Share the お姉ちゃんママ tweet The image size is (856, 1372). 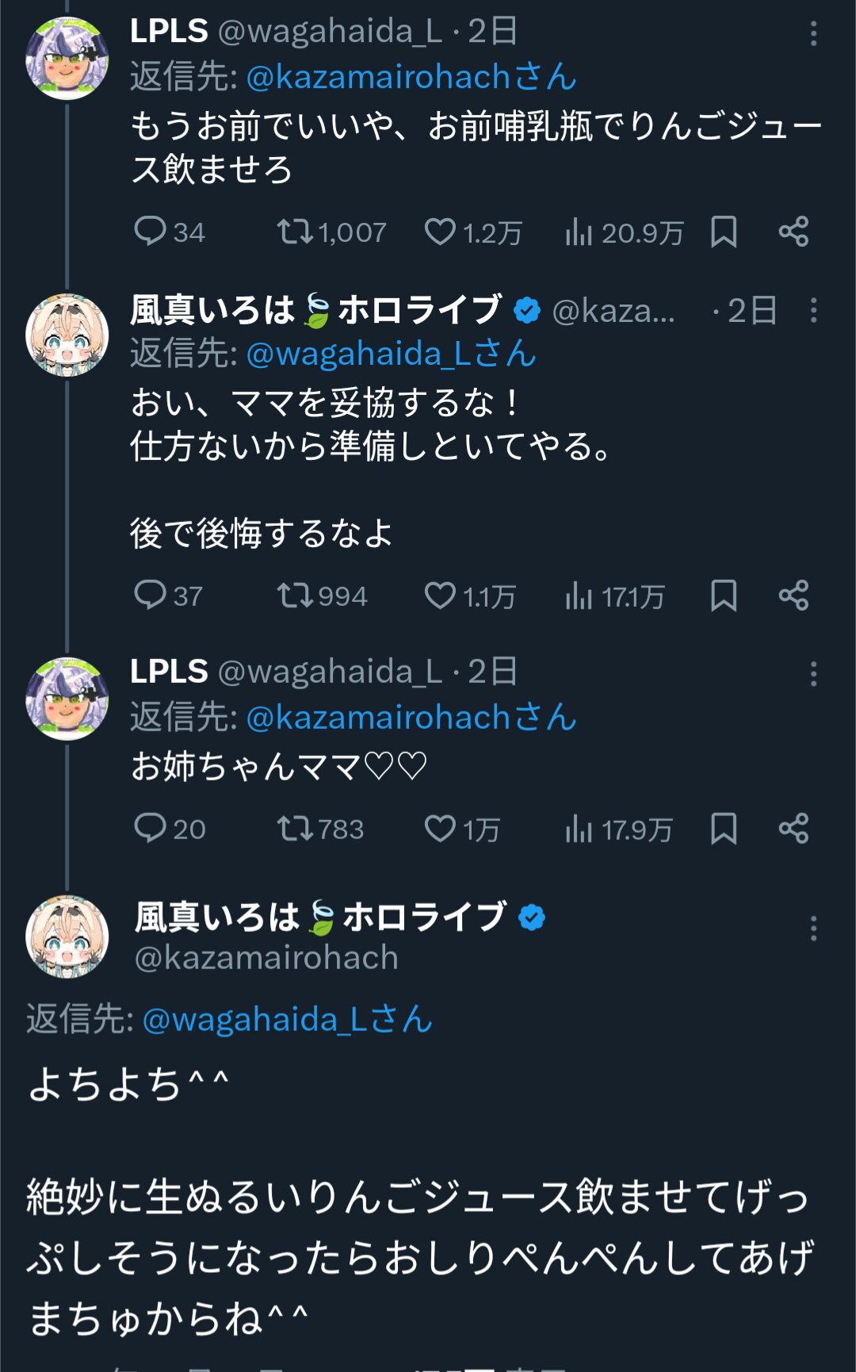point(793,829)
